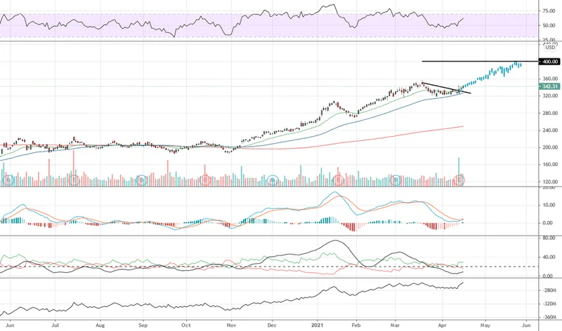Viewport: 562px width, 331px height.
Task: Click the 342.31 current price label
Action: pos(548,86)
